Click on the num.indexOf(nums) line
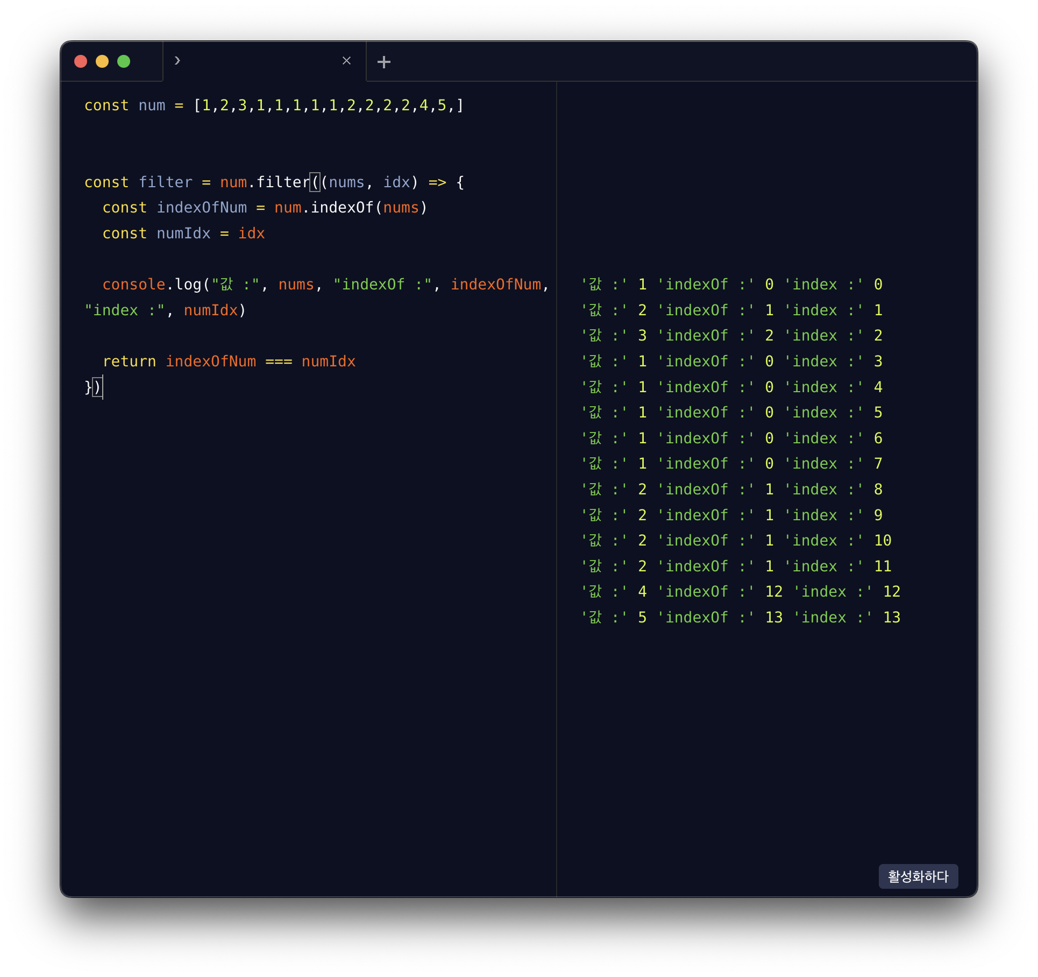 [265, 208]
